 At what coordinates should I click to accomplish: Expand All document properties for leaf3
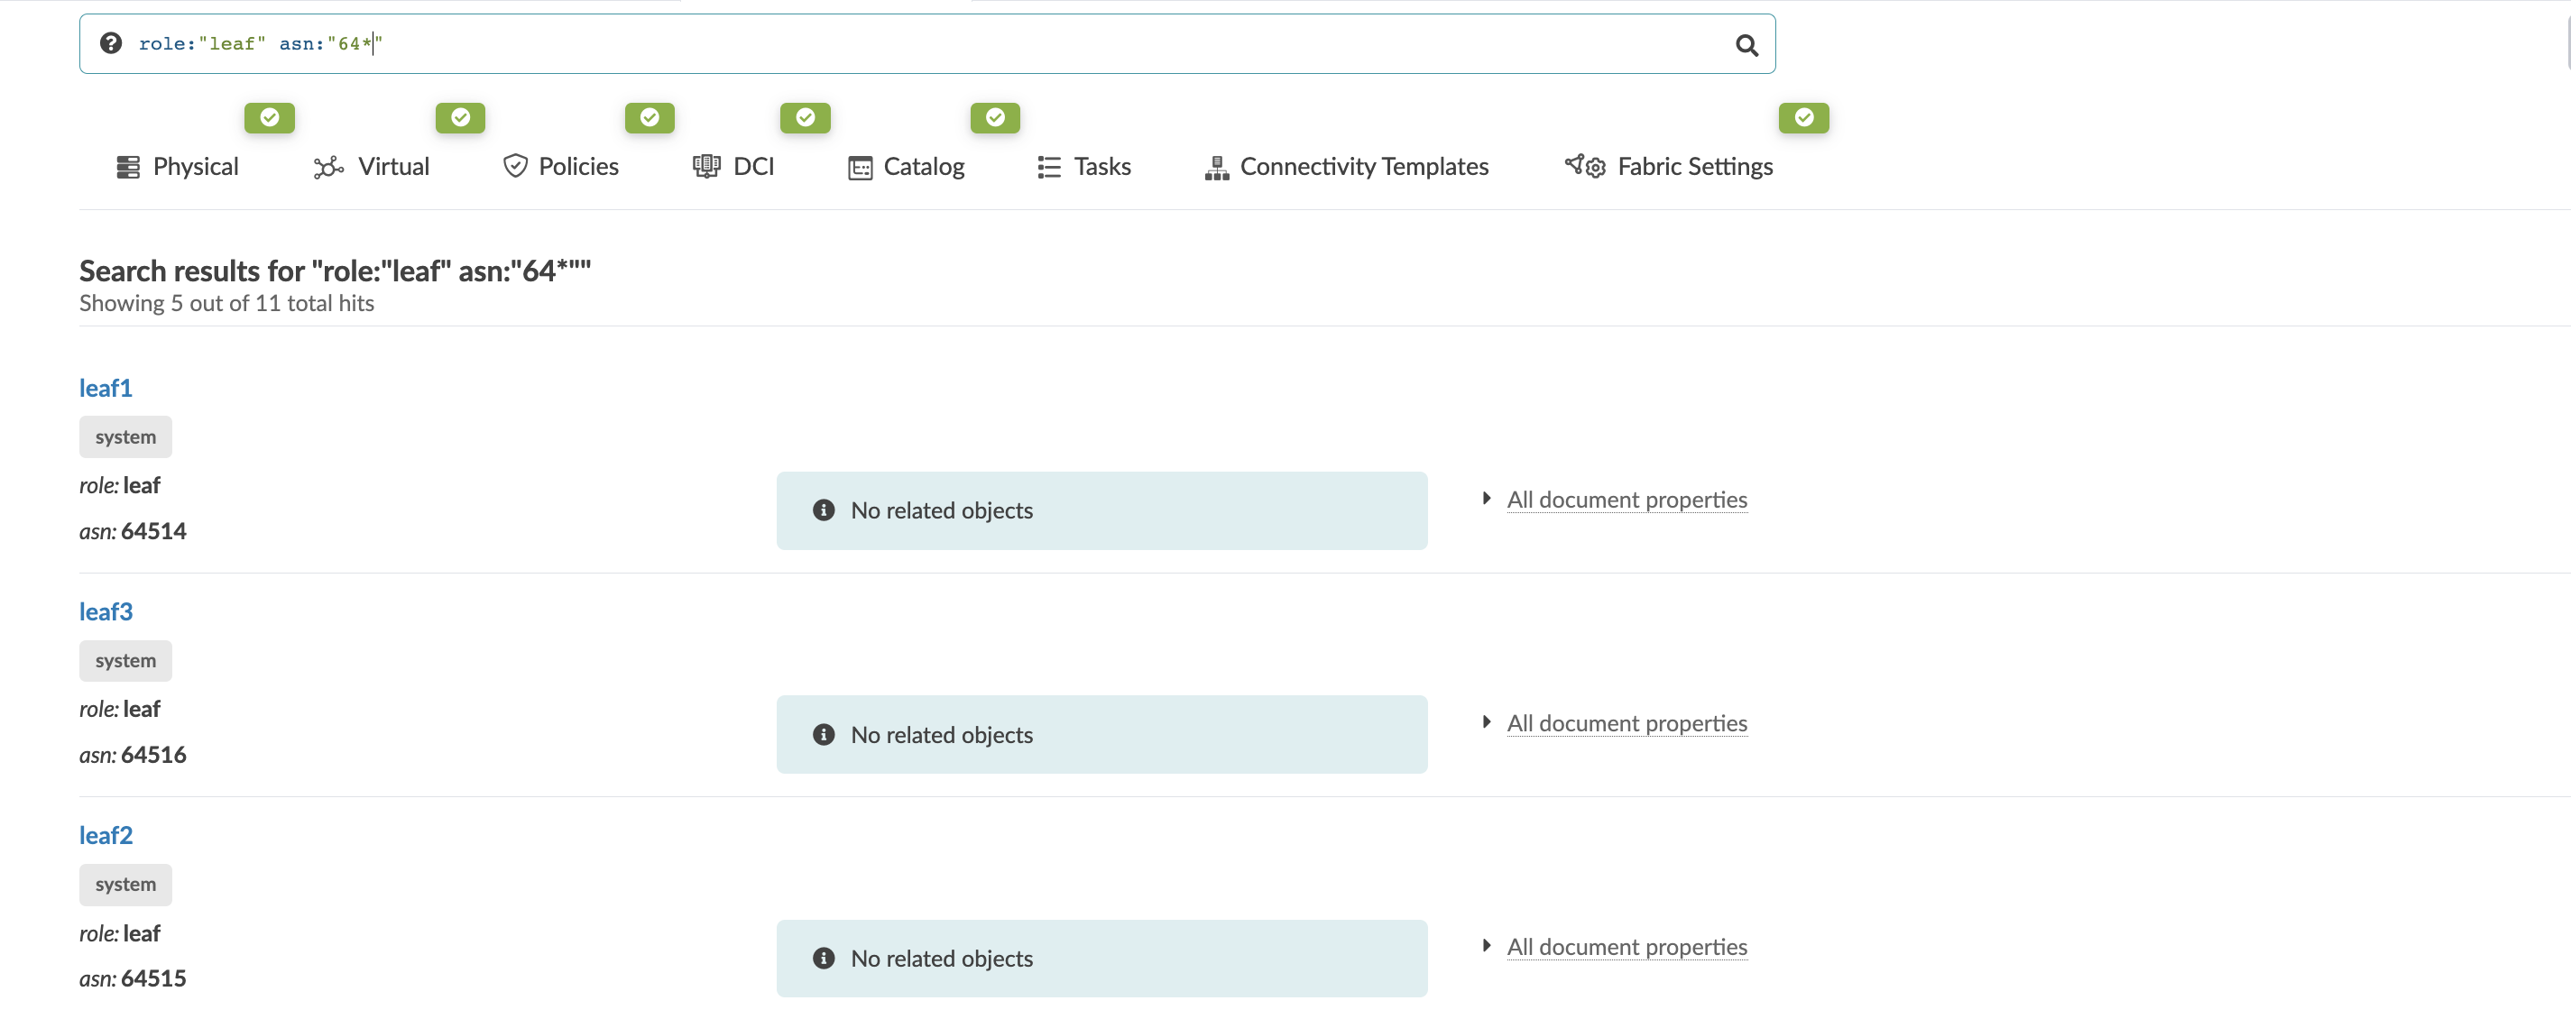(x=1626, y=722)
